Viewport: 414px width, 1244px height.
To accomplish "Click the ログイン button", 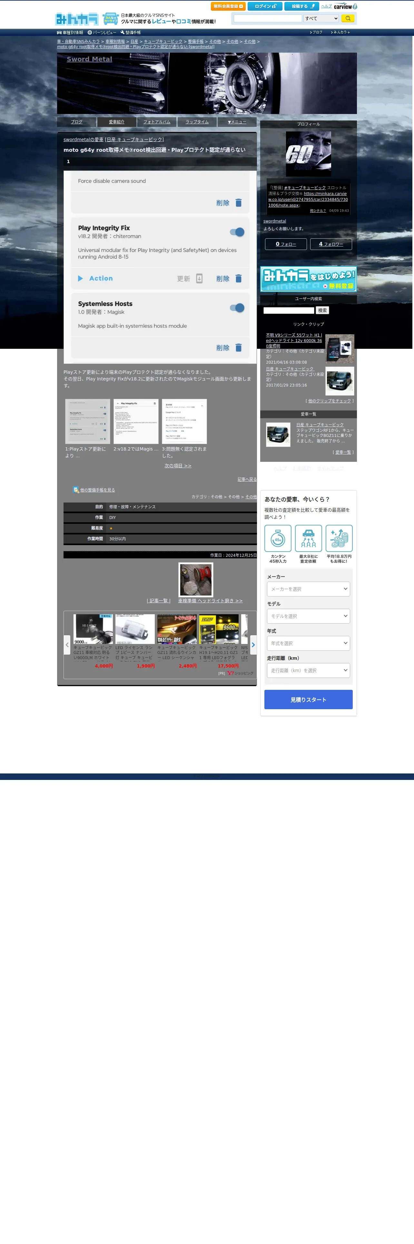I will coord(265,6).
